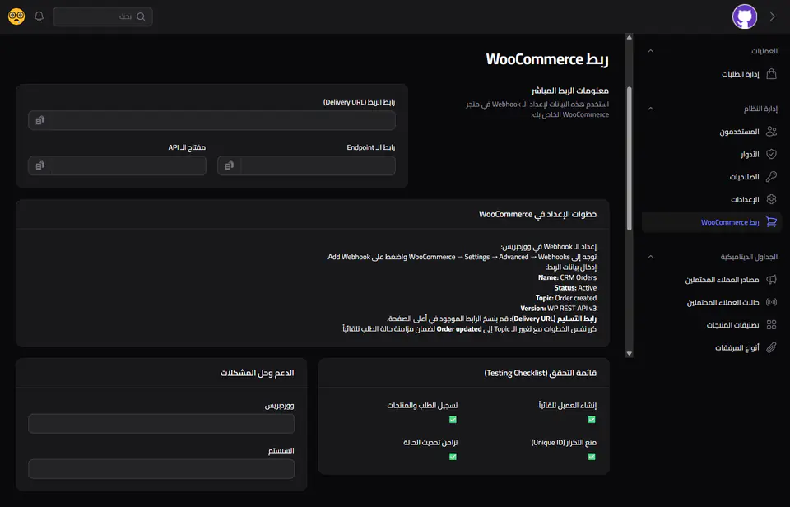790x507 pixels.
Task: Open المستخدمون page in sidebar
Action: point(712,132)
